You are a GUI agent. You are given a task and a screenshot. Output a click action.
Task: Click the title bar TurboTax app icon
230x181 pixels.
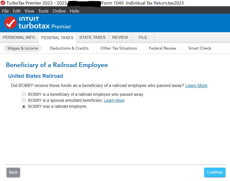(x=3, y=3)
